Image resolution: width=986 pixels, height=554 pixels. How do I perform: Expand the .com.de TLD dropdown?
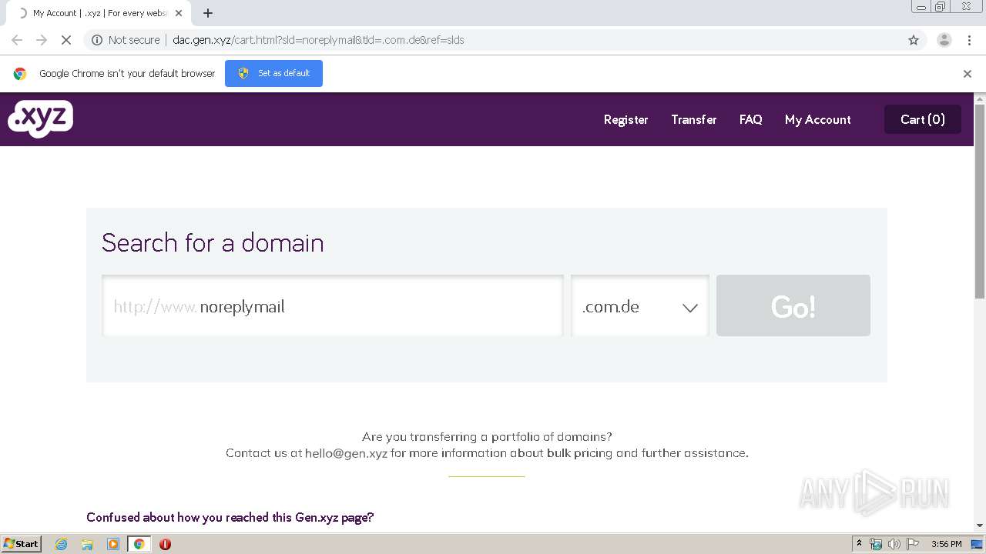coord(640,305)
